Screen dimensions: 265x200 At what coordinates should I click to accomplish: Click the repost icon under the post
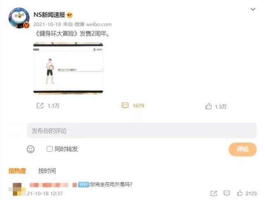(40, 105)
